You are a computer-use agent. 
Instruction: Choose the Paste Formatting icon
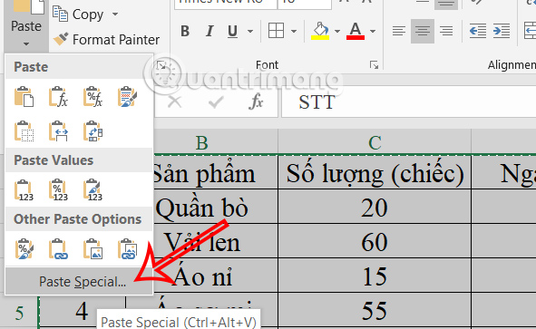(24, 248)
